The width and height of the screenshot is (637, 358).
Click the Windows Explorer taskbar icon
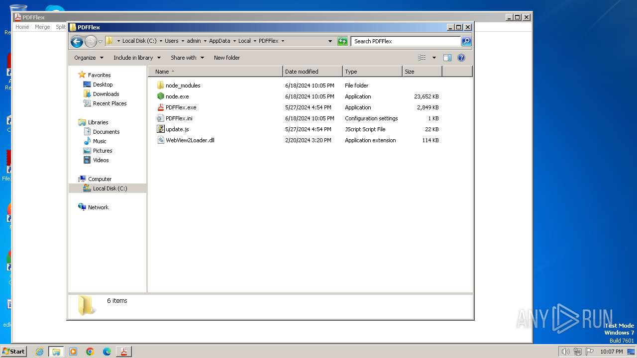coord(56,352)
